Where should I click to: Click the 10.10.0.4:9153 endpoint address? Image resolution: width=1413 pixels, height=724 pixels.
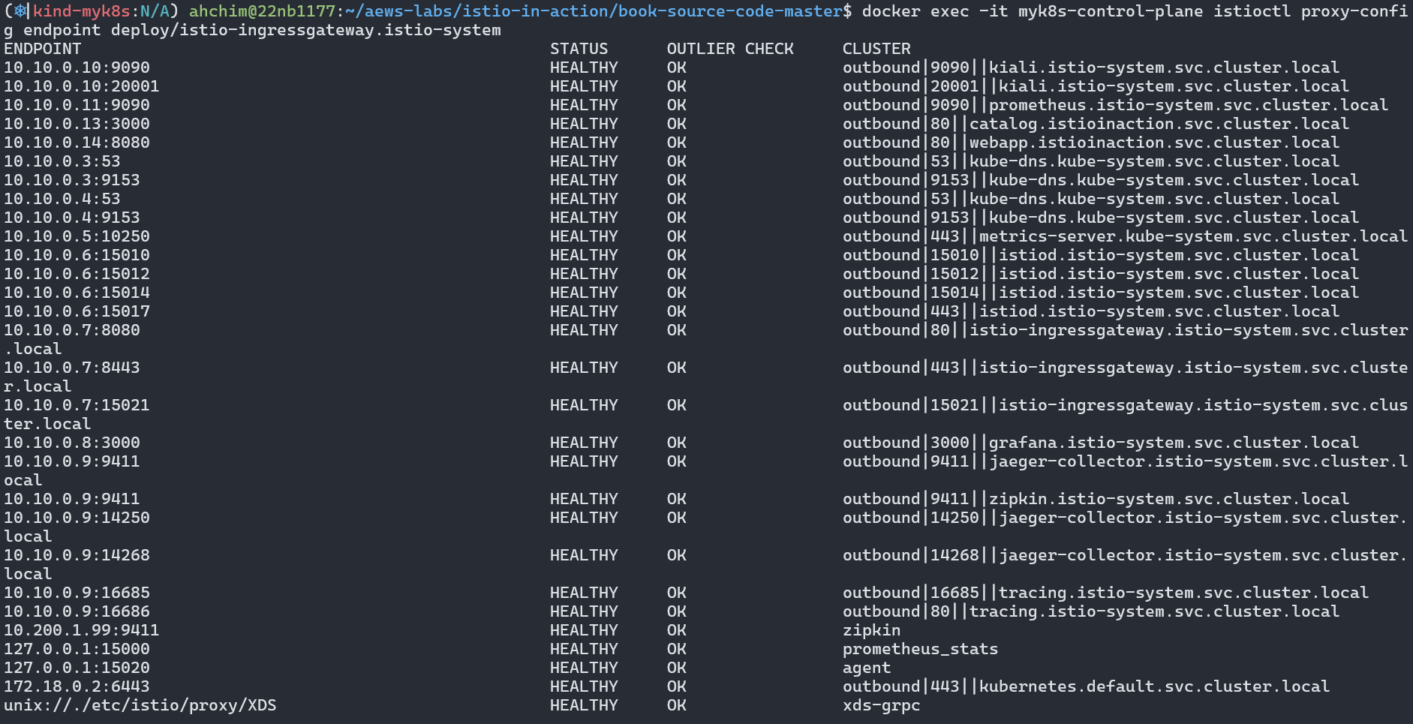coord(72,218)
